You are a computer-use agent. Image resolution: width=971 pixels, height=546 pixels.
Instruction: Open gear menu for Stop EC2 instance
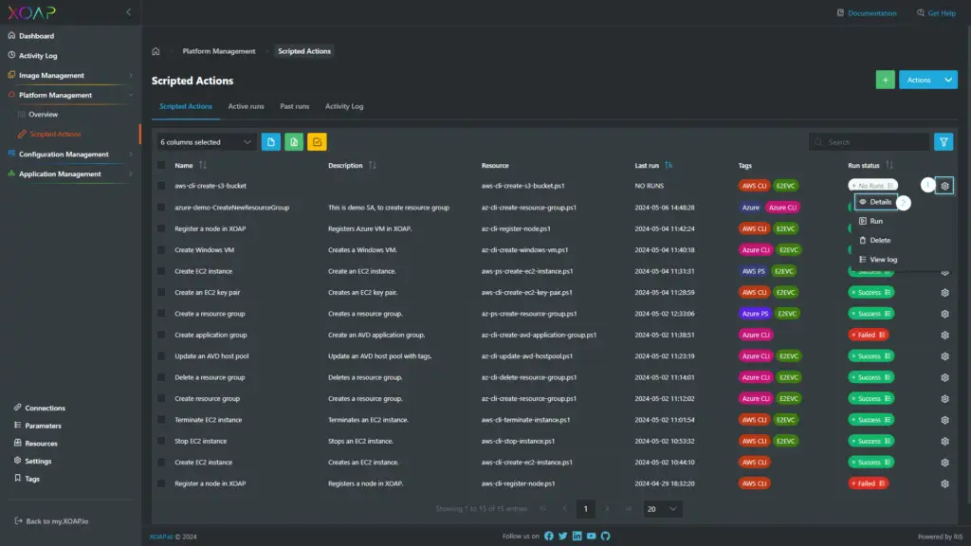click(944, 442)
